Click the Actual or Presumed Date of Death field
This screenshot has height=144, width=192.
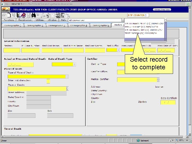point(21,65)
